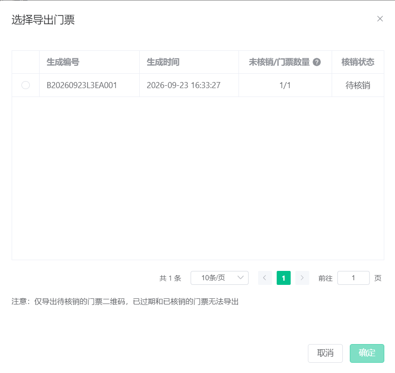Focus the 前往 page number input

point(353,278)
